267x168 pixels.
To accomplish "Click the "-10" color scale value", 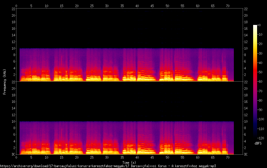I will (x=260, y=35).
